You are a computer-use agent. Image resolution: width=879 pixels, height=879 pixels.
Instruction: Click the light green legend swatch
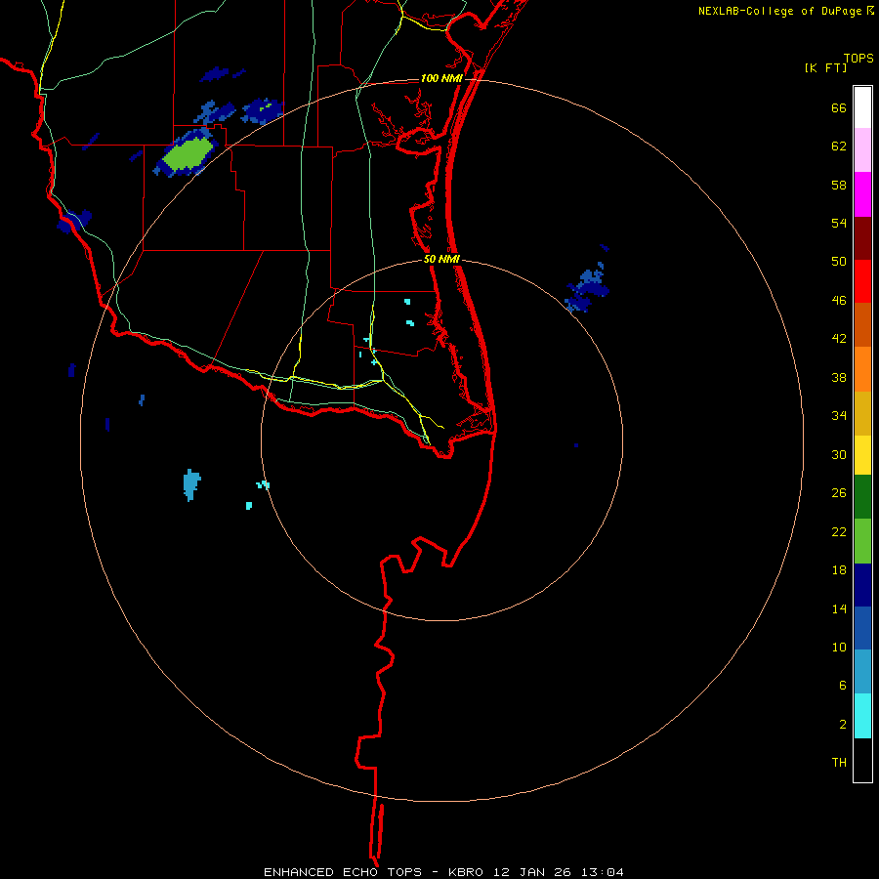(x=862, y=541)
